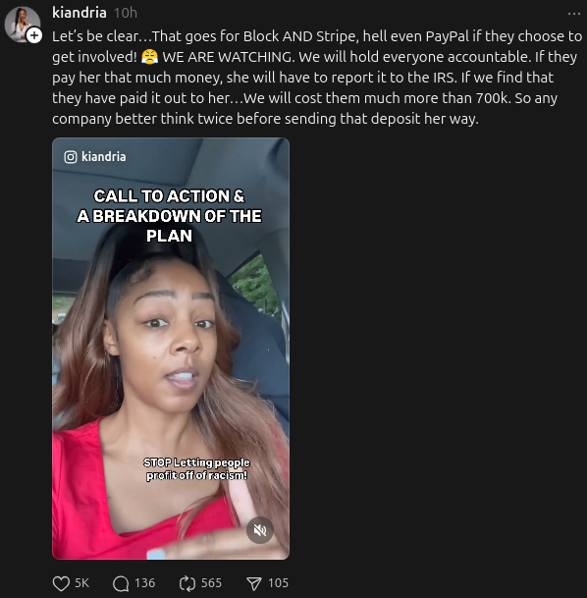The width and height of the screenshot is (587, 598).
Task: Click the STOP Letting people profit caption
Action: click(196, 468)
